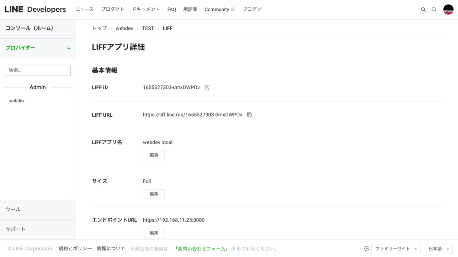Edit the LIFFアプリ名 field

point(154,155)
